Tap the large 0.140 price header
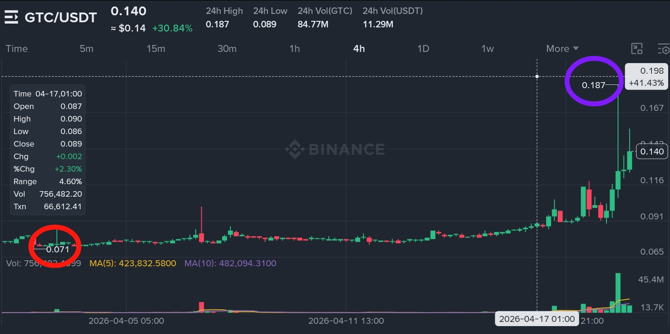This screenshot has height=334, width=670. [x=128, y=11]
